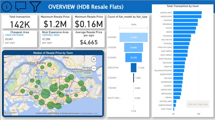Click the 'Click for Town Info' button
This screenshot has width=215, height=120.
pyautogui.click(x=198, y=104)
